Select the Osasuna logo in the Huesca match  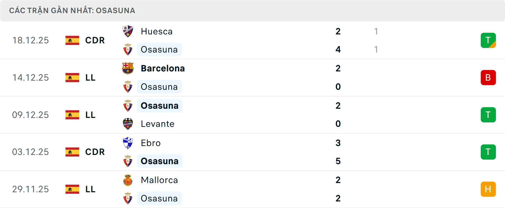point(128,49)
